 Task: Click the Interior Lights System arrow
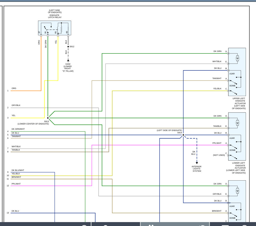[x=197, y=162]
